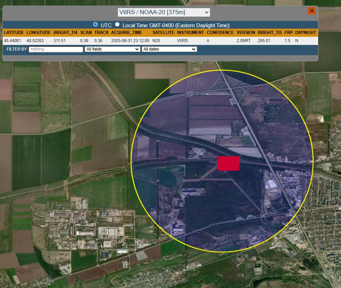This screenshot has height=288, width=341.
Task: Switch to Local Time GMT-0400
Action: pyautogui.click(x=116, y=25)
